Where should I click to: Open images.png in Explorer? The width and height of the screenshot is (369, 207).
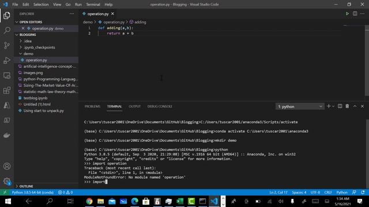46,72
